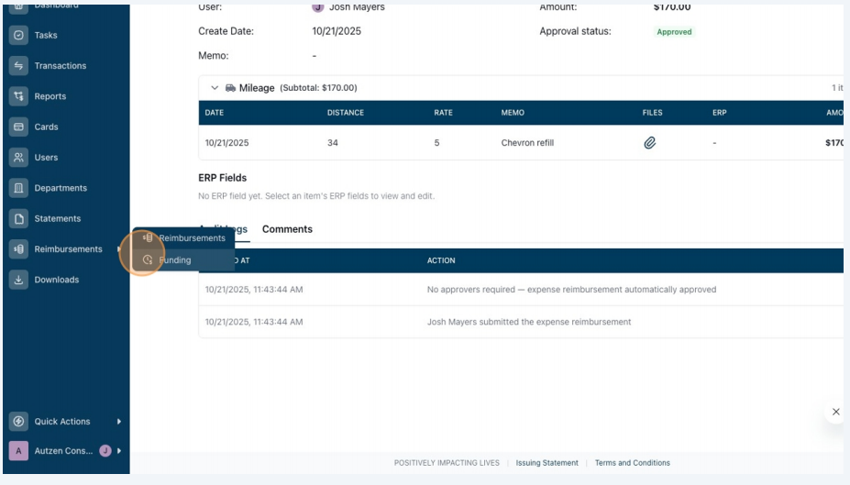The width and height of the screenshot is (850, 485).
Task: Go to Tasks in the sidebar
Action: tap(46, 35)
